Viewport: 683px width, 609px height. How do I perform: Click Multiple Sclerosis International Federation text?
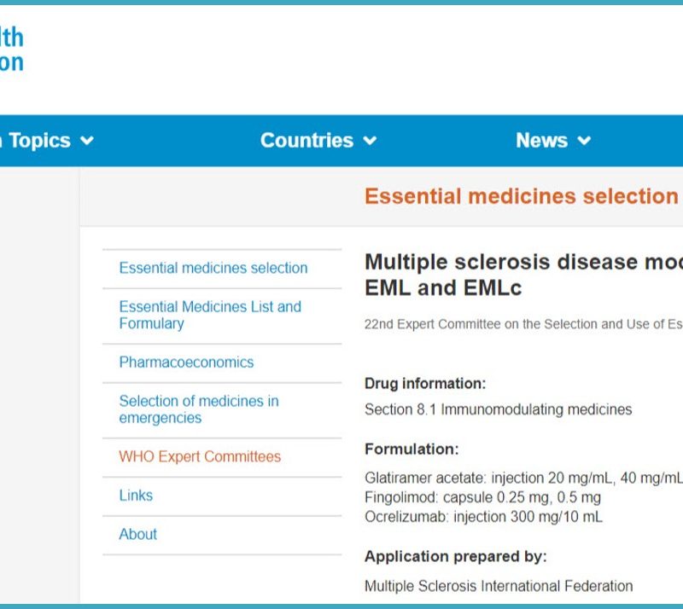click(499, 586)
